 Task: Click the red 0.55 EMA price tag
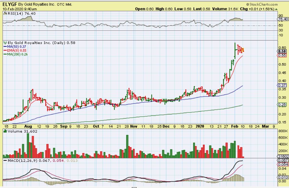(282, 56)
